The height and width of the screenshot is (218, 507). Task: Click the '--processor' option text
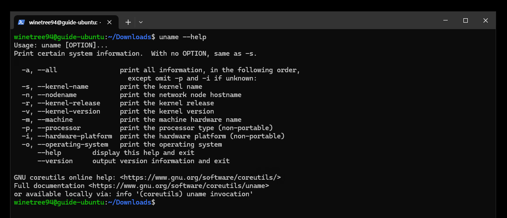(x=59, y=128)
